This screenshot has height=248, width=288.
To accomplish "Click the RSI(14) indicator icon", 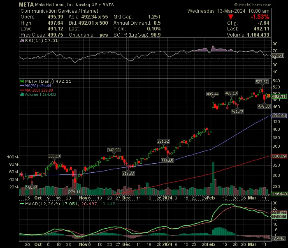I will point(22,40).
